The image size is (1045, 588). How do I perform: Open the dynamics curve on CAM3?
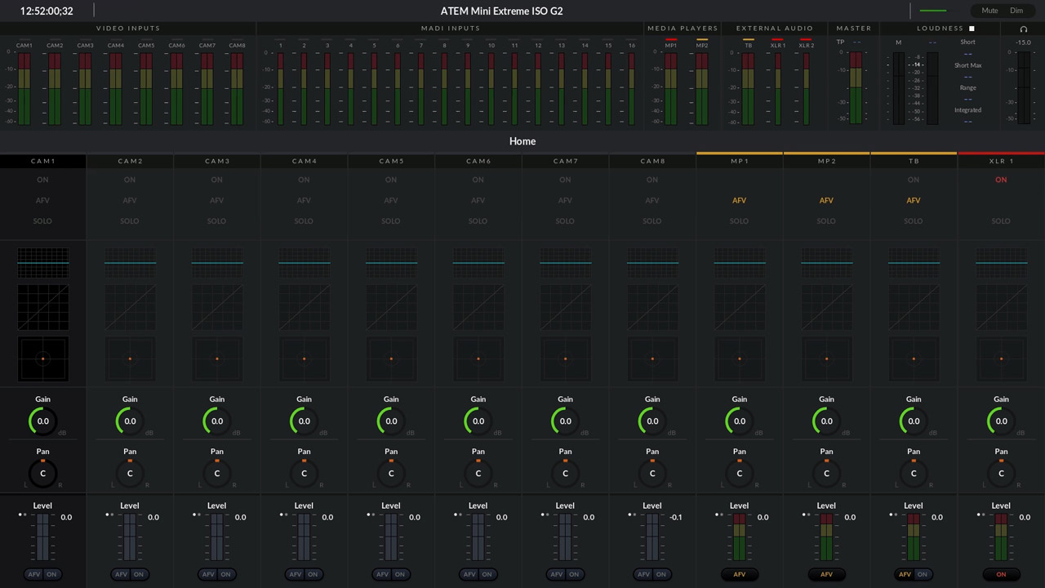pos(217,308)
